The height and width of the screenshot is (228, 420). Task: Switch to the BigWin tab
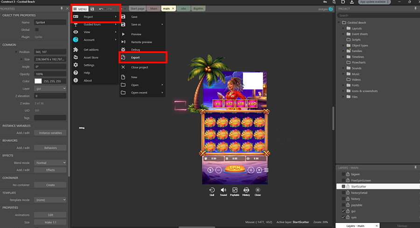pos(198,8)
